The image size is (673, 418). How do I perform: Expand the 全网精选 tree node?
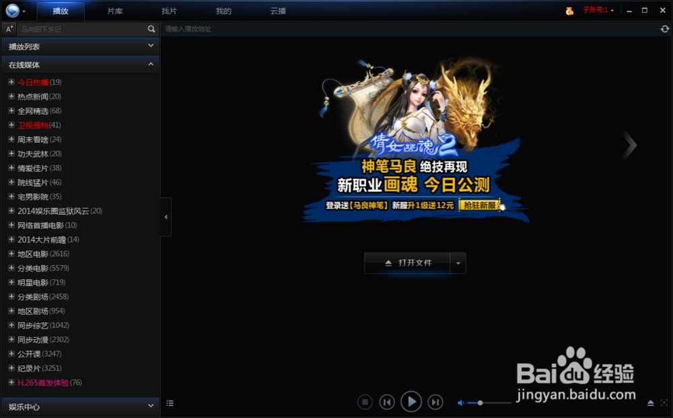(11, 110)
